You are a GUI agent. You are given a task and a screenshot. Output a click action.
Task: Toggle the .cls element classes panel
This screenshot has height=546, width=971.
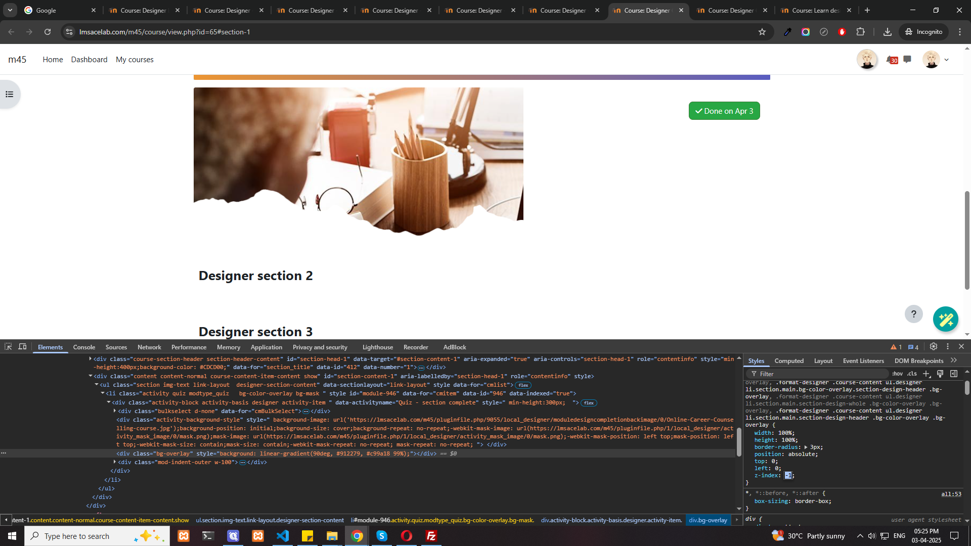coord(912,374)
